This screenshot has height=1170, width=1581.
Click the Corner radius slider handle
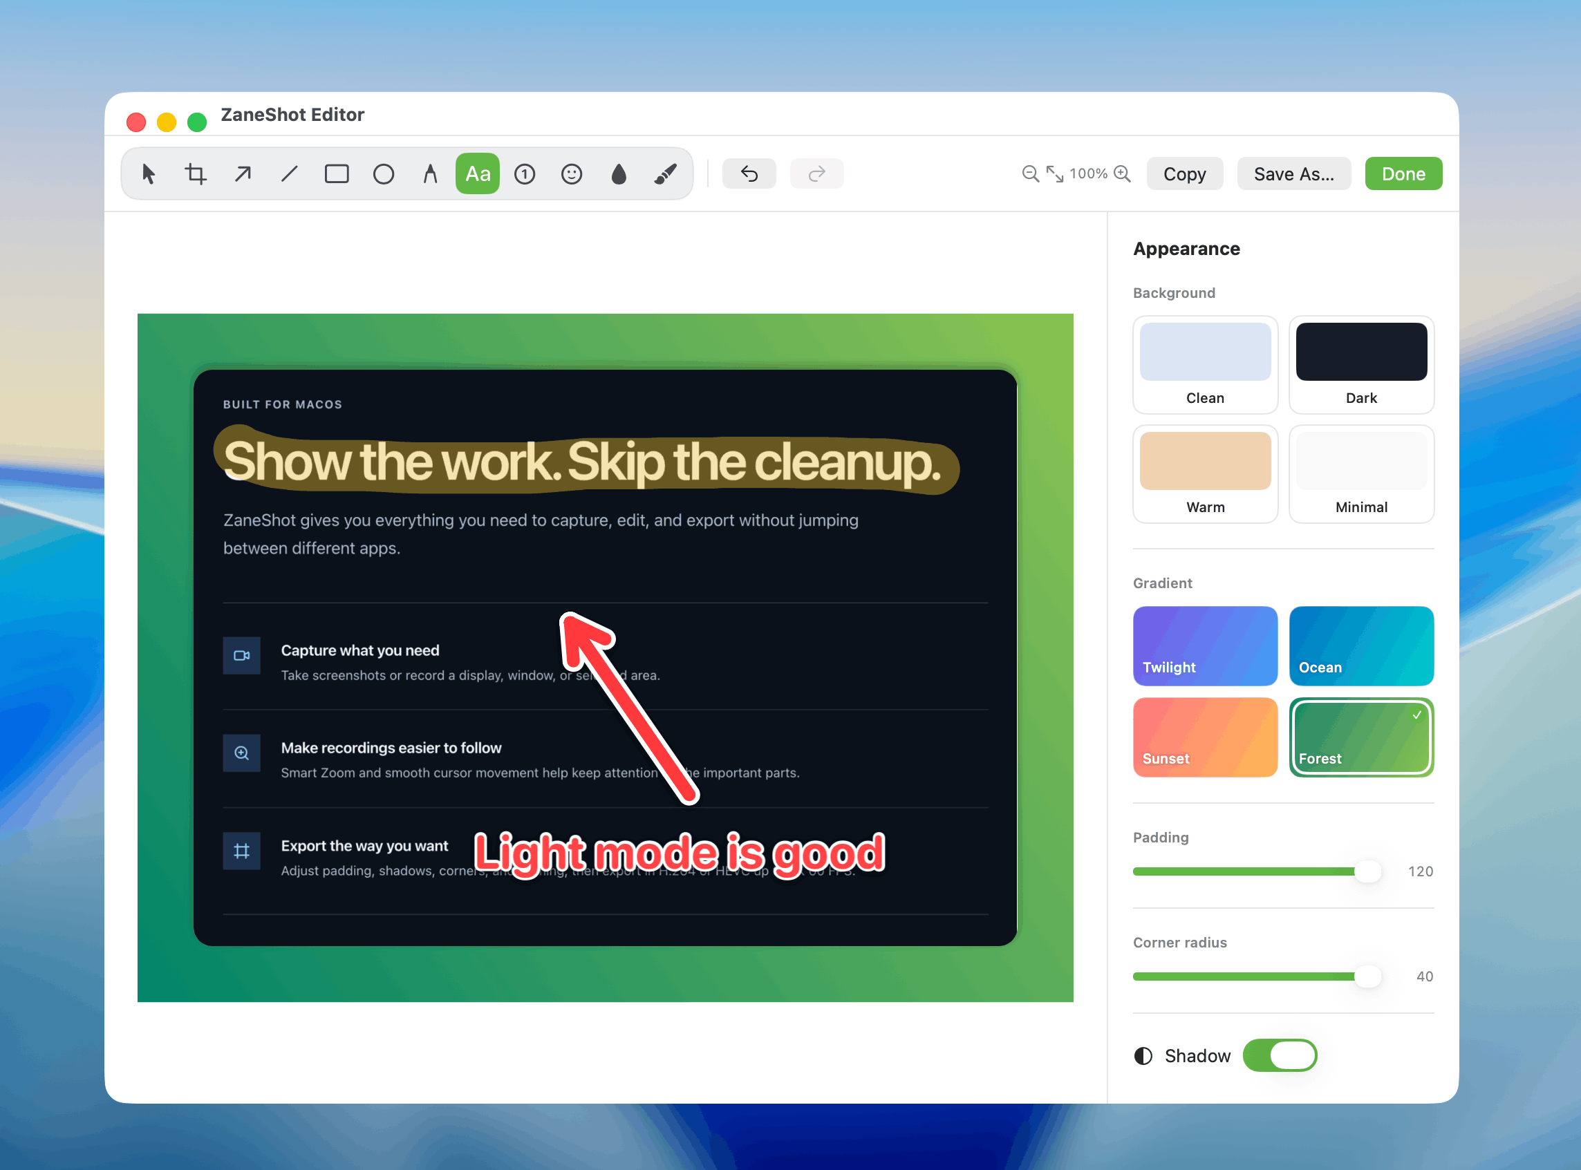(x=1368, y=976)
